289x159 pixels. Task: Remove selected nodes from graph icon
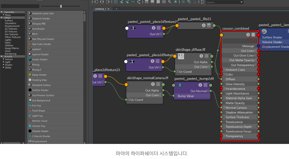coord(127,2)
